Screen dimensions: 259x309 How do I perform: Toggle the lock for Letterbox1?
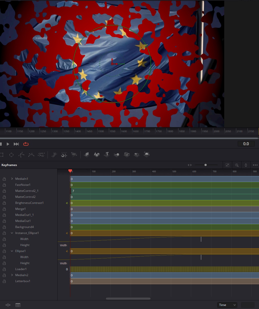click(x=4, y=281)
